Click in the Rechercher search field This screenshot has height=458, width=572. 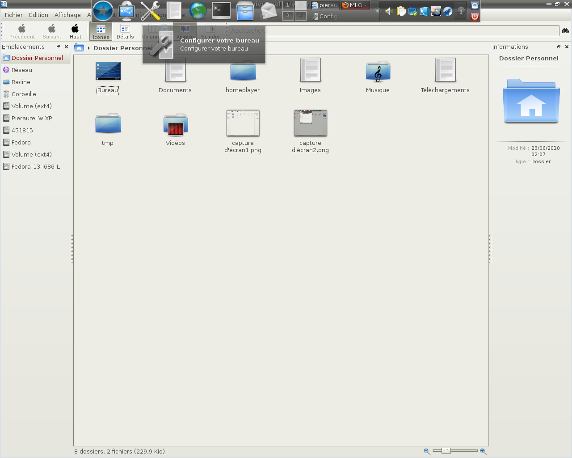394,30
